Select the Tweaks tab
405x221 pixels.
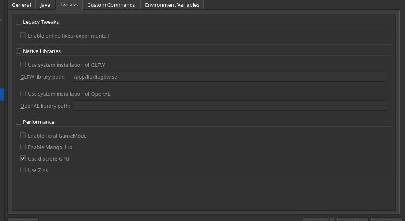pos(69,5)
